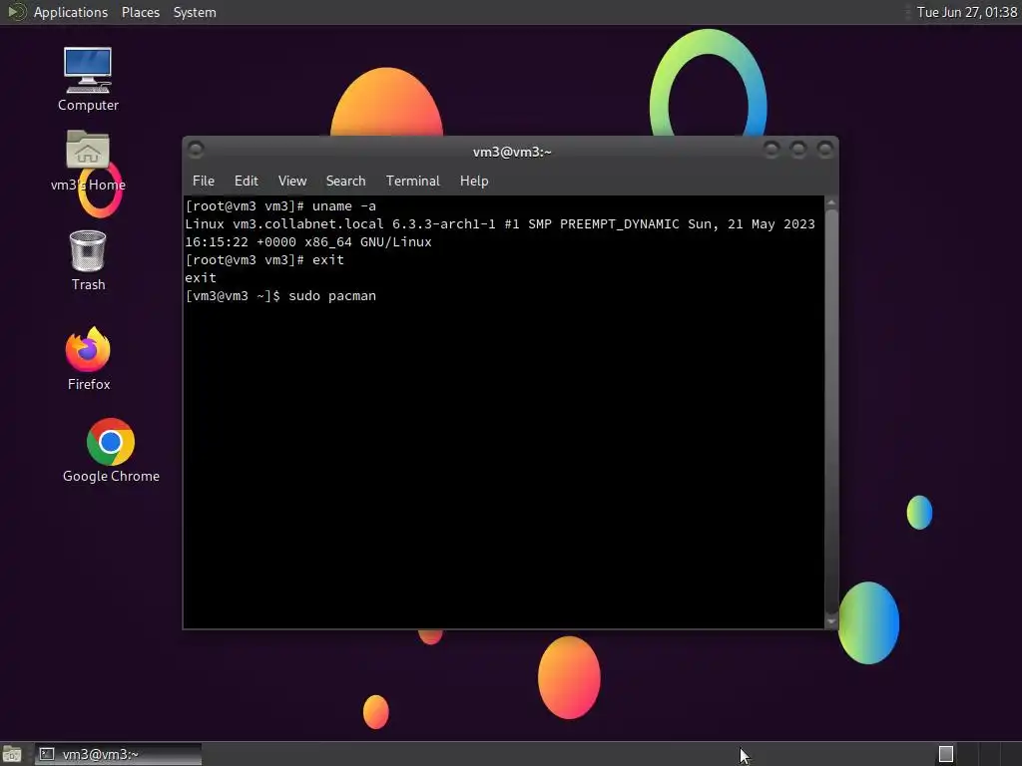The width and height of the screenshot is (1022, 766).
Task: Click the 'sudo pacman' command line
Action: click(x=280, y=295)
